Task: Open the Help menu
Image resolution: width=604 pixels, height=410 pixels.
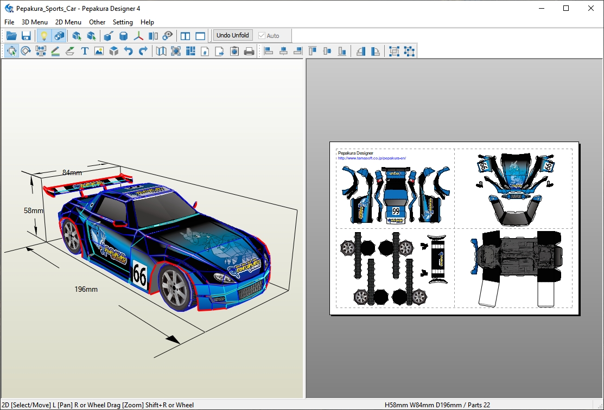Action: (x=147, y=22)
